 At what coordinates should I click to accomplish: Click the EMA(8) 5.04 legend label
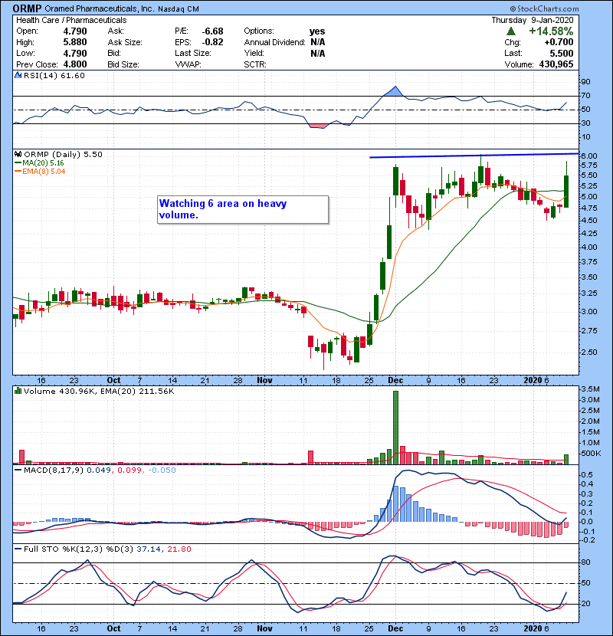point(44,171)
